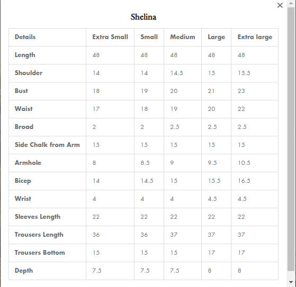Click the Extra Small Depth value 7.5
296x287 pixels.
tap(97, 271)
